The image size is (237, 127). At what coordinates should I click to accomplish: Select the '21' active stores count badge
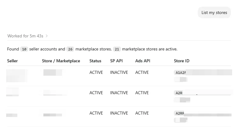(x=117, y=49)
